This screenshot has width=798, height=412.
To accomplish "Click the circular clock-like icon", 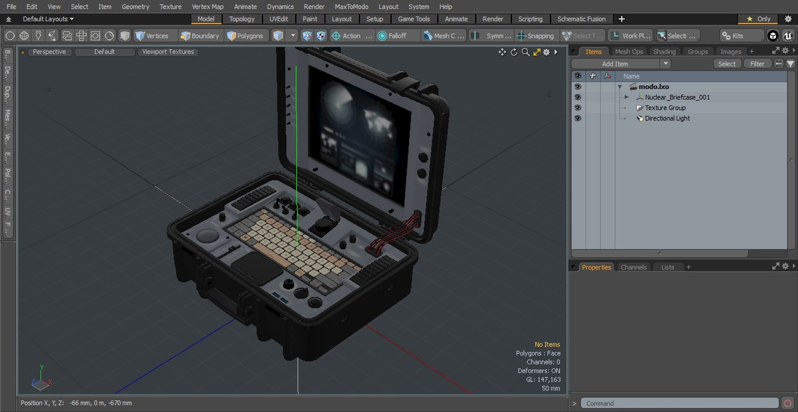I will coord(109,36).
